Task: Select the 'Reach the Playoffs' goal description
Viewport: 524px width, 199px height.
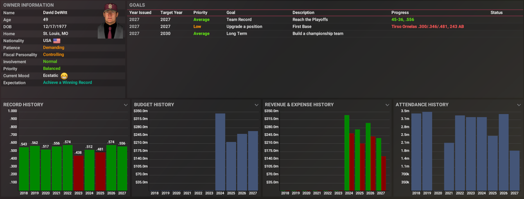Action: [x=310, y=20]
